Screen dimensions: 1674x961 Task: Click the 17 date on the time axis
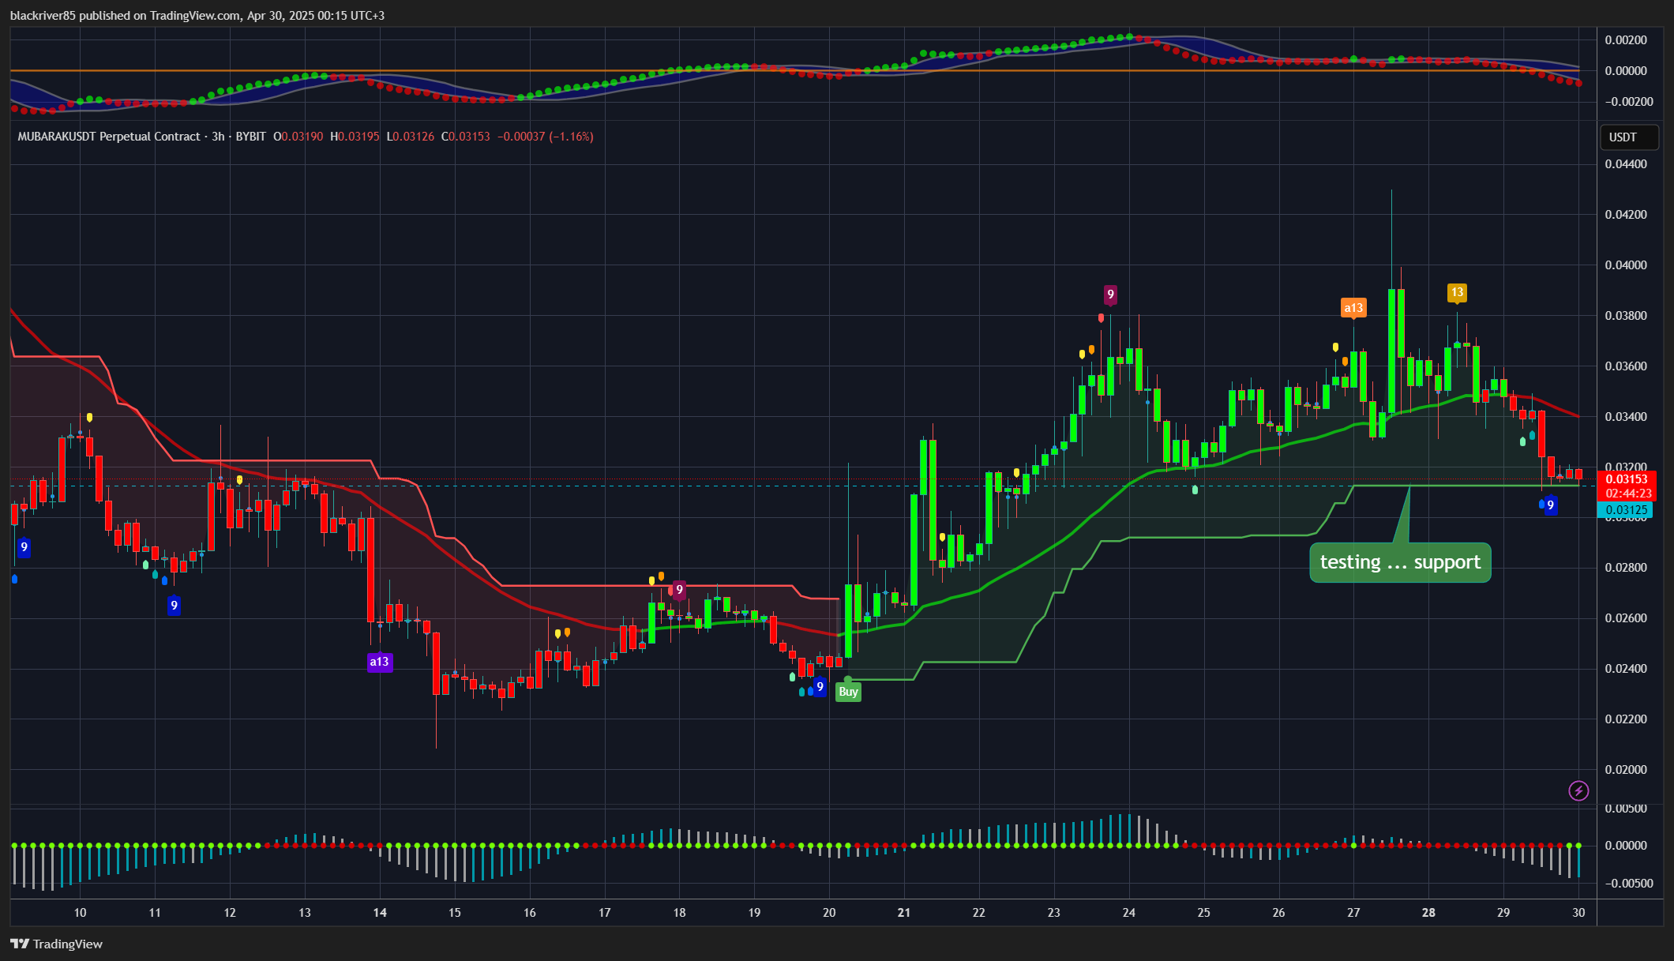click(x=605, y=913)
